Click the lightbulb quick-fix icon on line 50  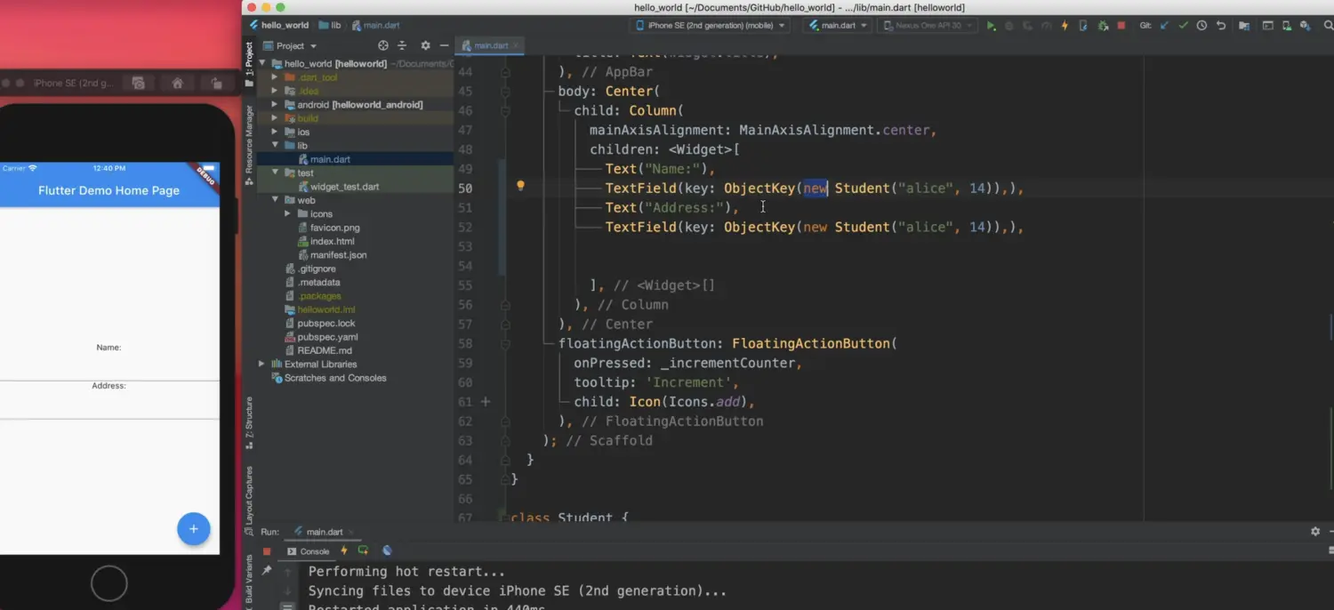[x=520, y=187]
